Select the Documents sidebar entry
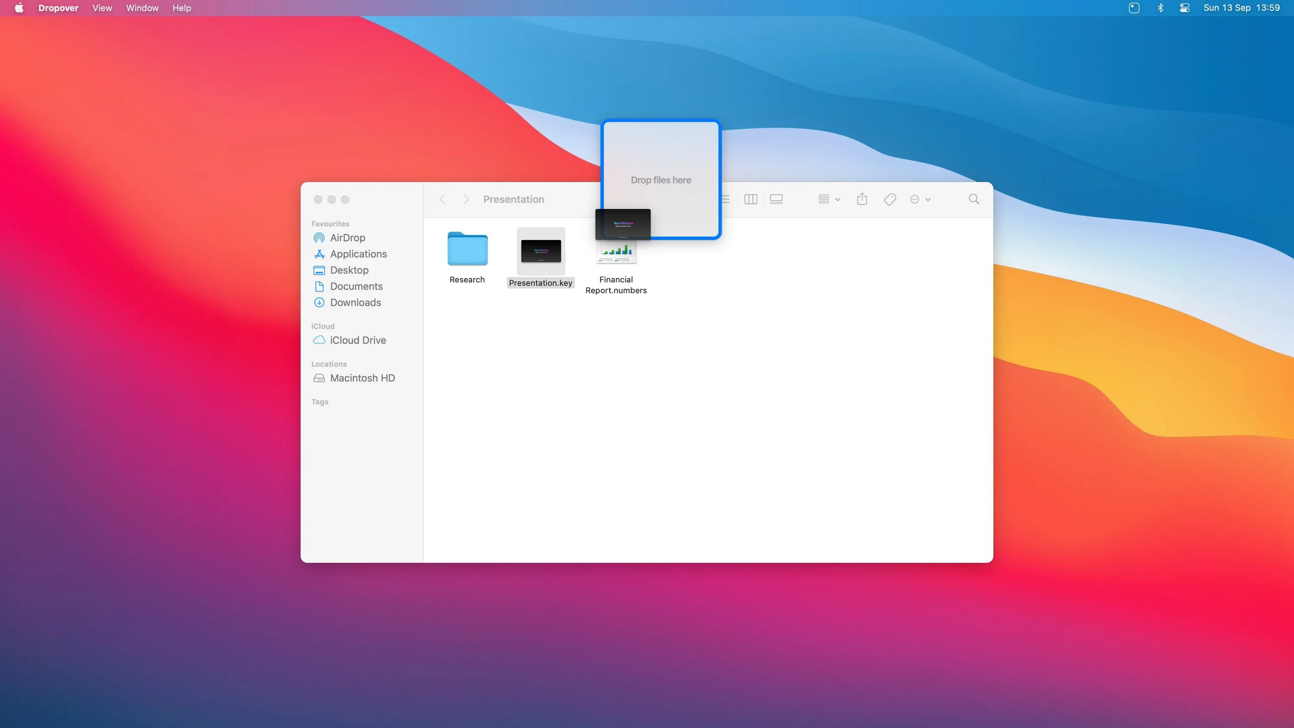This screenshot has width=1294, height=728. (357, 286)
